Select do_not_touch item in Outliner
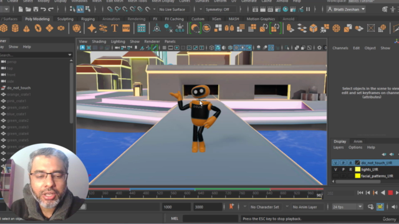The height and width of the screenshot is (224, 399). [19, 88]
